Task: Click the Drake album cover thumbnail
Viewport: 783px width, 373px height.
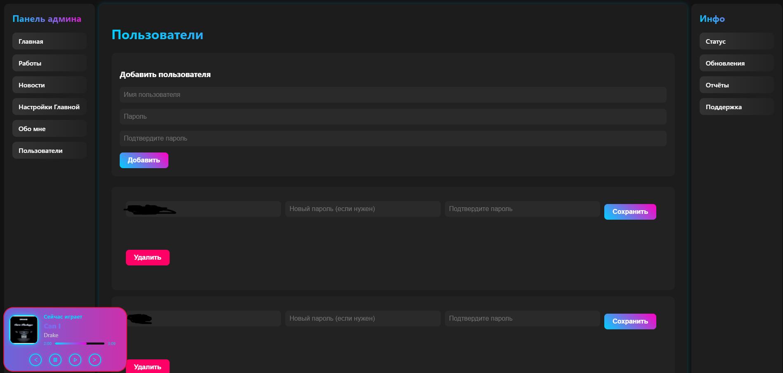Action: click(24, 330)
